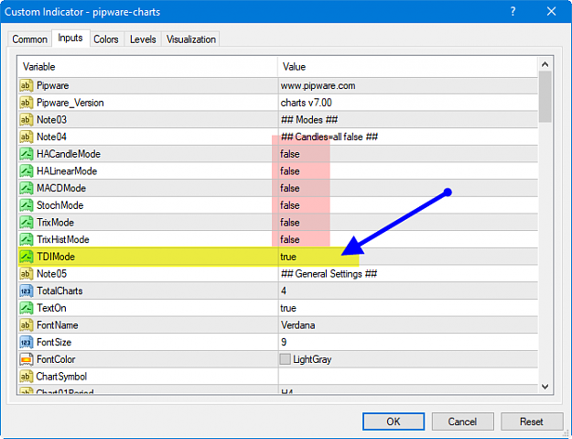Select the Pipware_Version variable name

coord(70,103)
